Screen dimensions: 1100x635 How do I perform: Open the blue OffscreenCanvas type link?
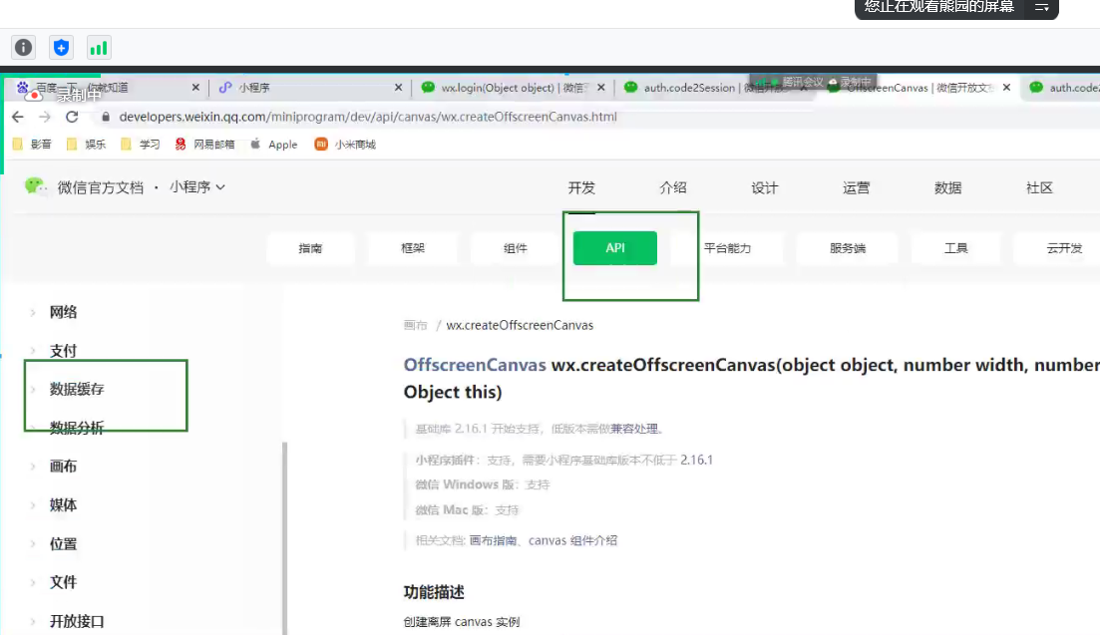475,365
